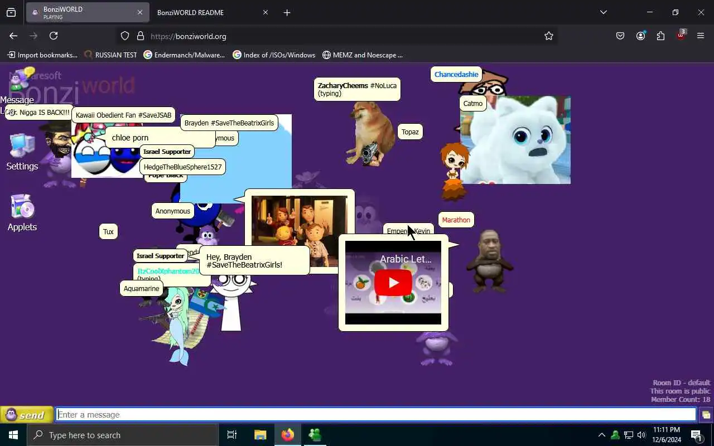Open the Extensions puzzle icon
The image size is (714, 446).
click(660, 36)
